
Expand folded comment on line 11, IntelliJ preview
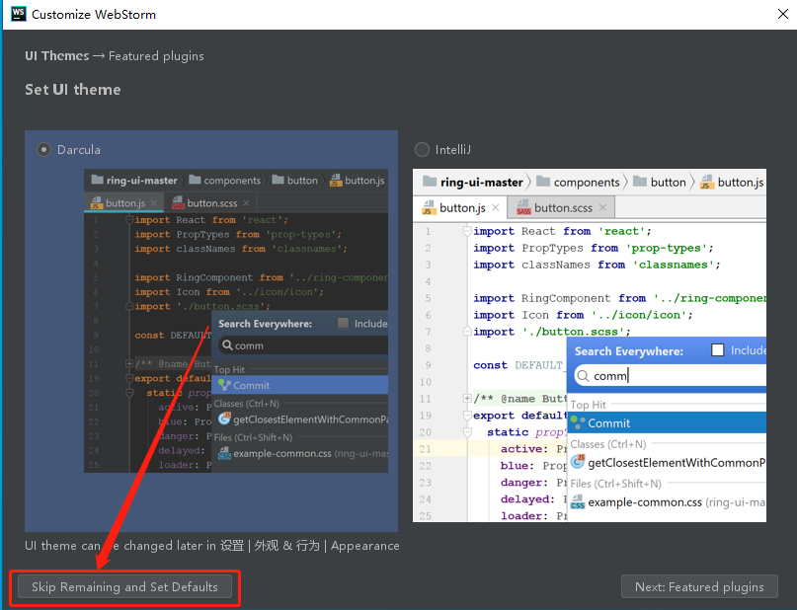click(x=466, y=398)
